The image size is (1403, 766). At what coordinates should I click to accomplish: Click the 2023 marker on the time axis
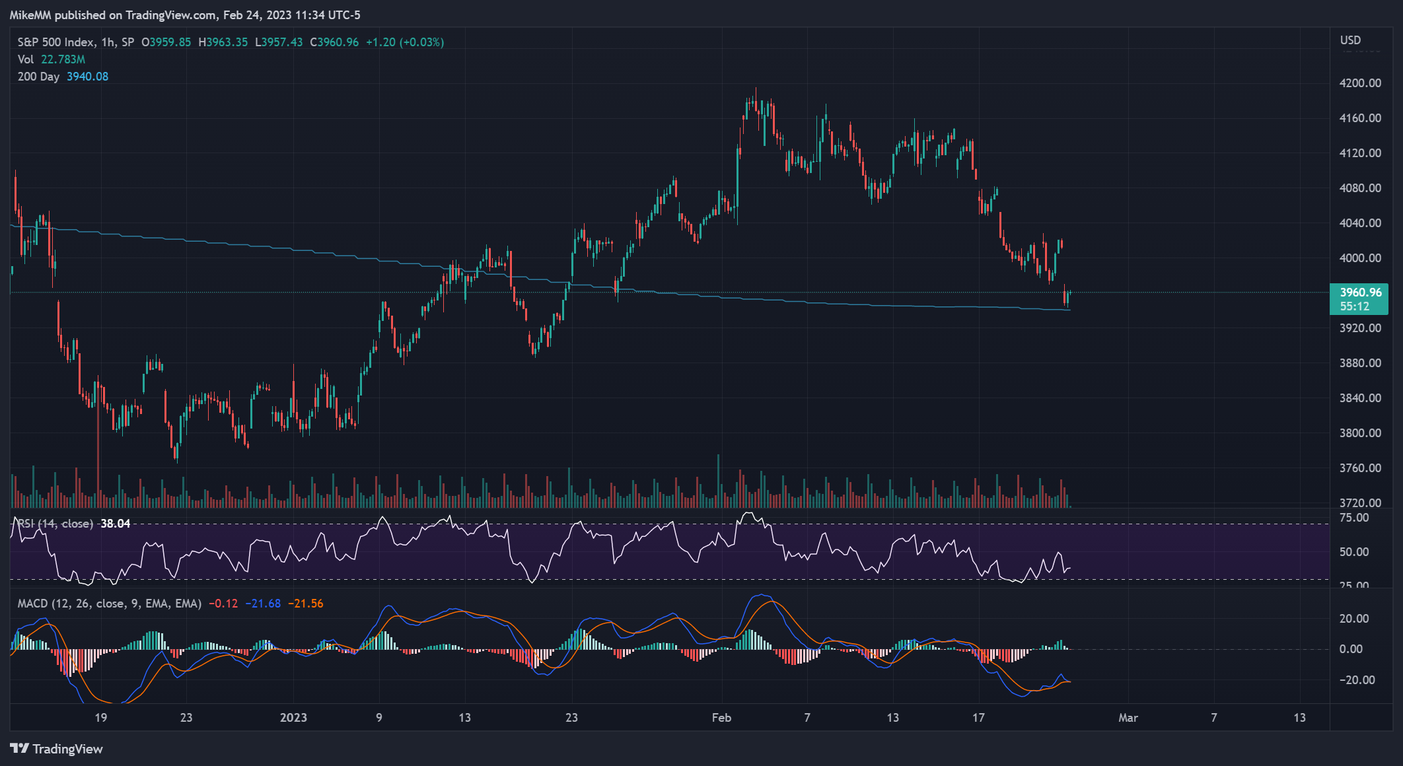(x=293, y=718)
